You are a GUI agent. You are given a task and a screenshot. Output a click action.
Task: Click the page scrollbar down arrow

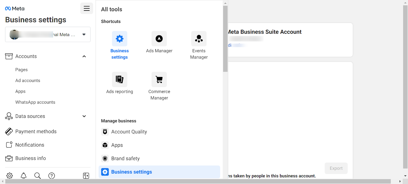[x=405, y=176]
